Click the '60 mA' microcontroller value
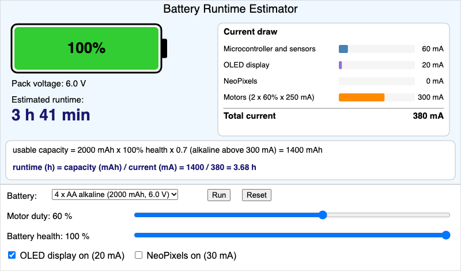Viewport: 461px width, 272px height. point(433,49)
